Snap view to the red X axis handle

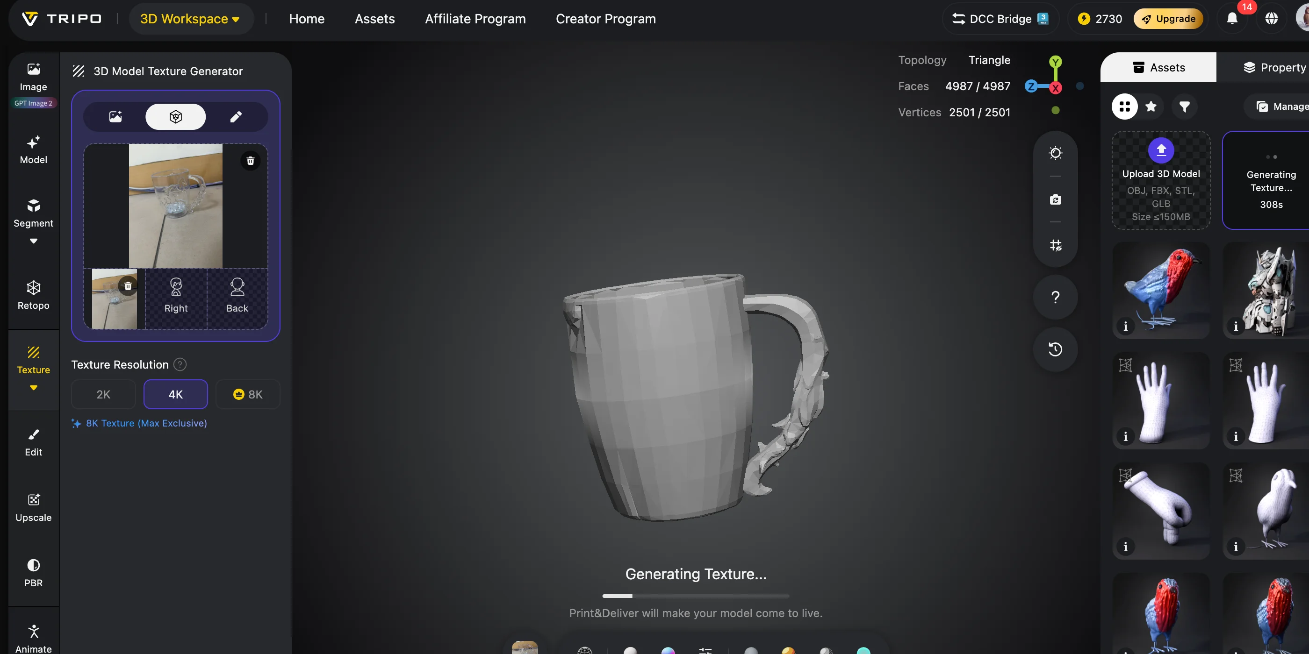point(1056,88)
